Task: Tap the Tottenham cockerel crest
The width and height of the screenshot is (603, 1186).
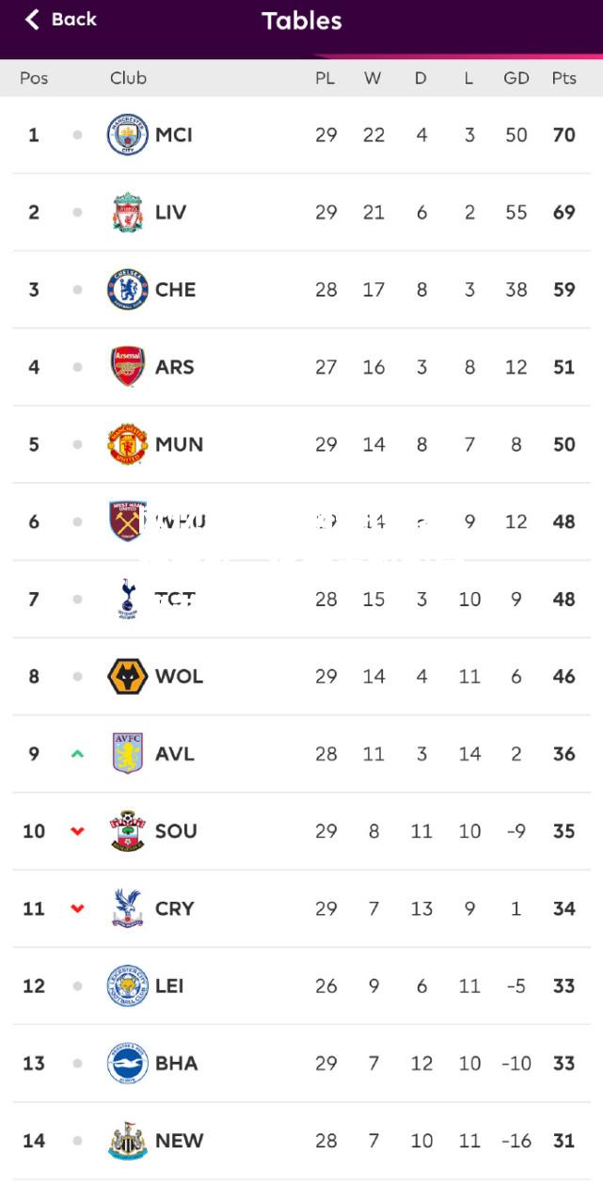Action: pyautogui.click(x=127, y=600)
